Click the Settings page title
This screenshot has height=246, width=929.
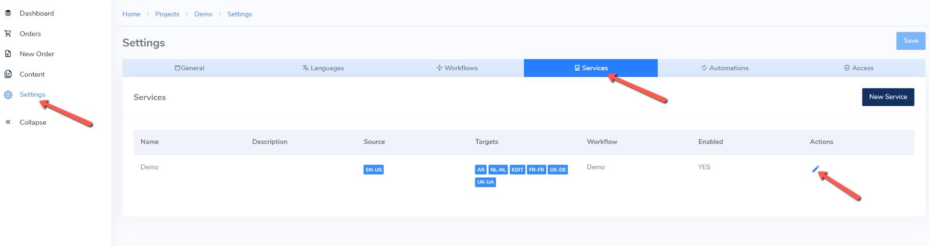point(144,43)
